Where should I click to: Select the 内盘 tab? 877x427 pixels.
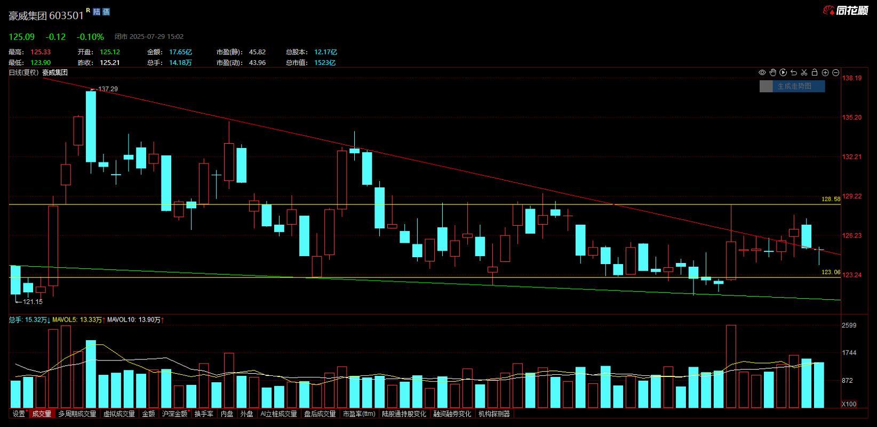pyautogui.click(x=227, y=414)
